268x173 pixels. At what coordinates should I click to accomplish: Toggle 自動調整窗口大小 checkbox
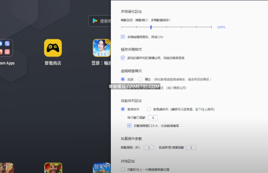coord(129,126)
